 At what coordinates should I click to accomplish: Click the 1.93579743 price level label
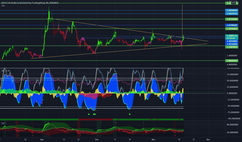pos(232,14)
